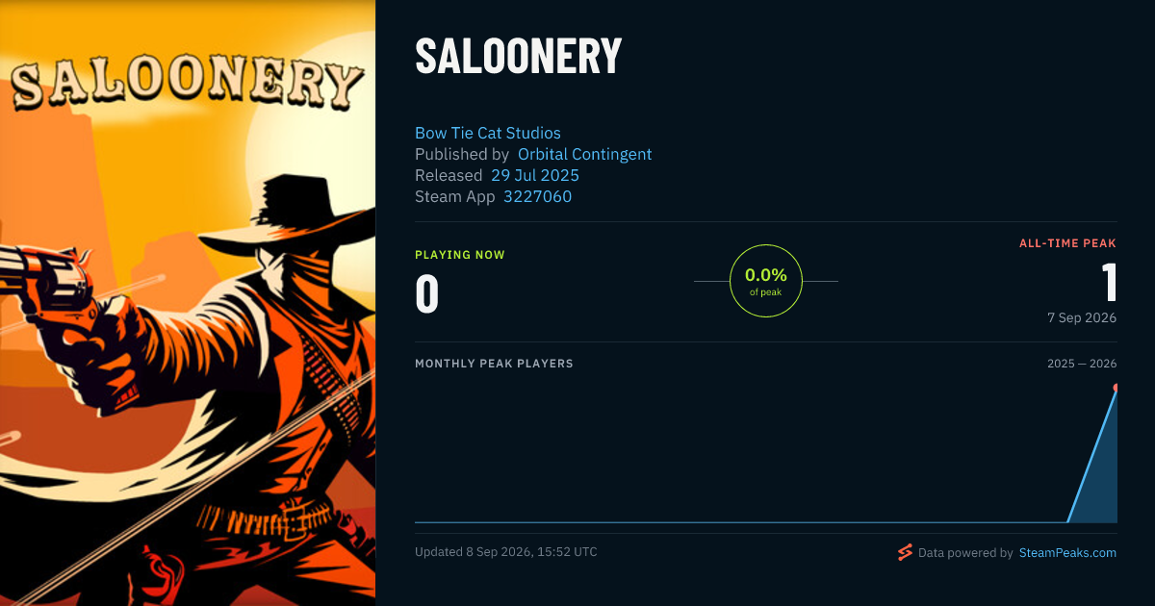Click the Playing Now count of 0

click(x=427, y=294)
